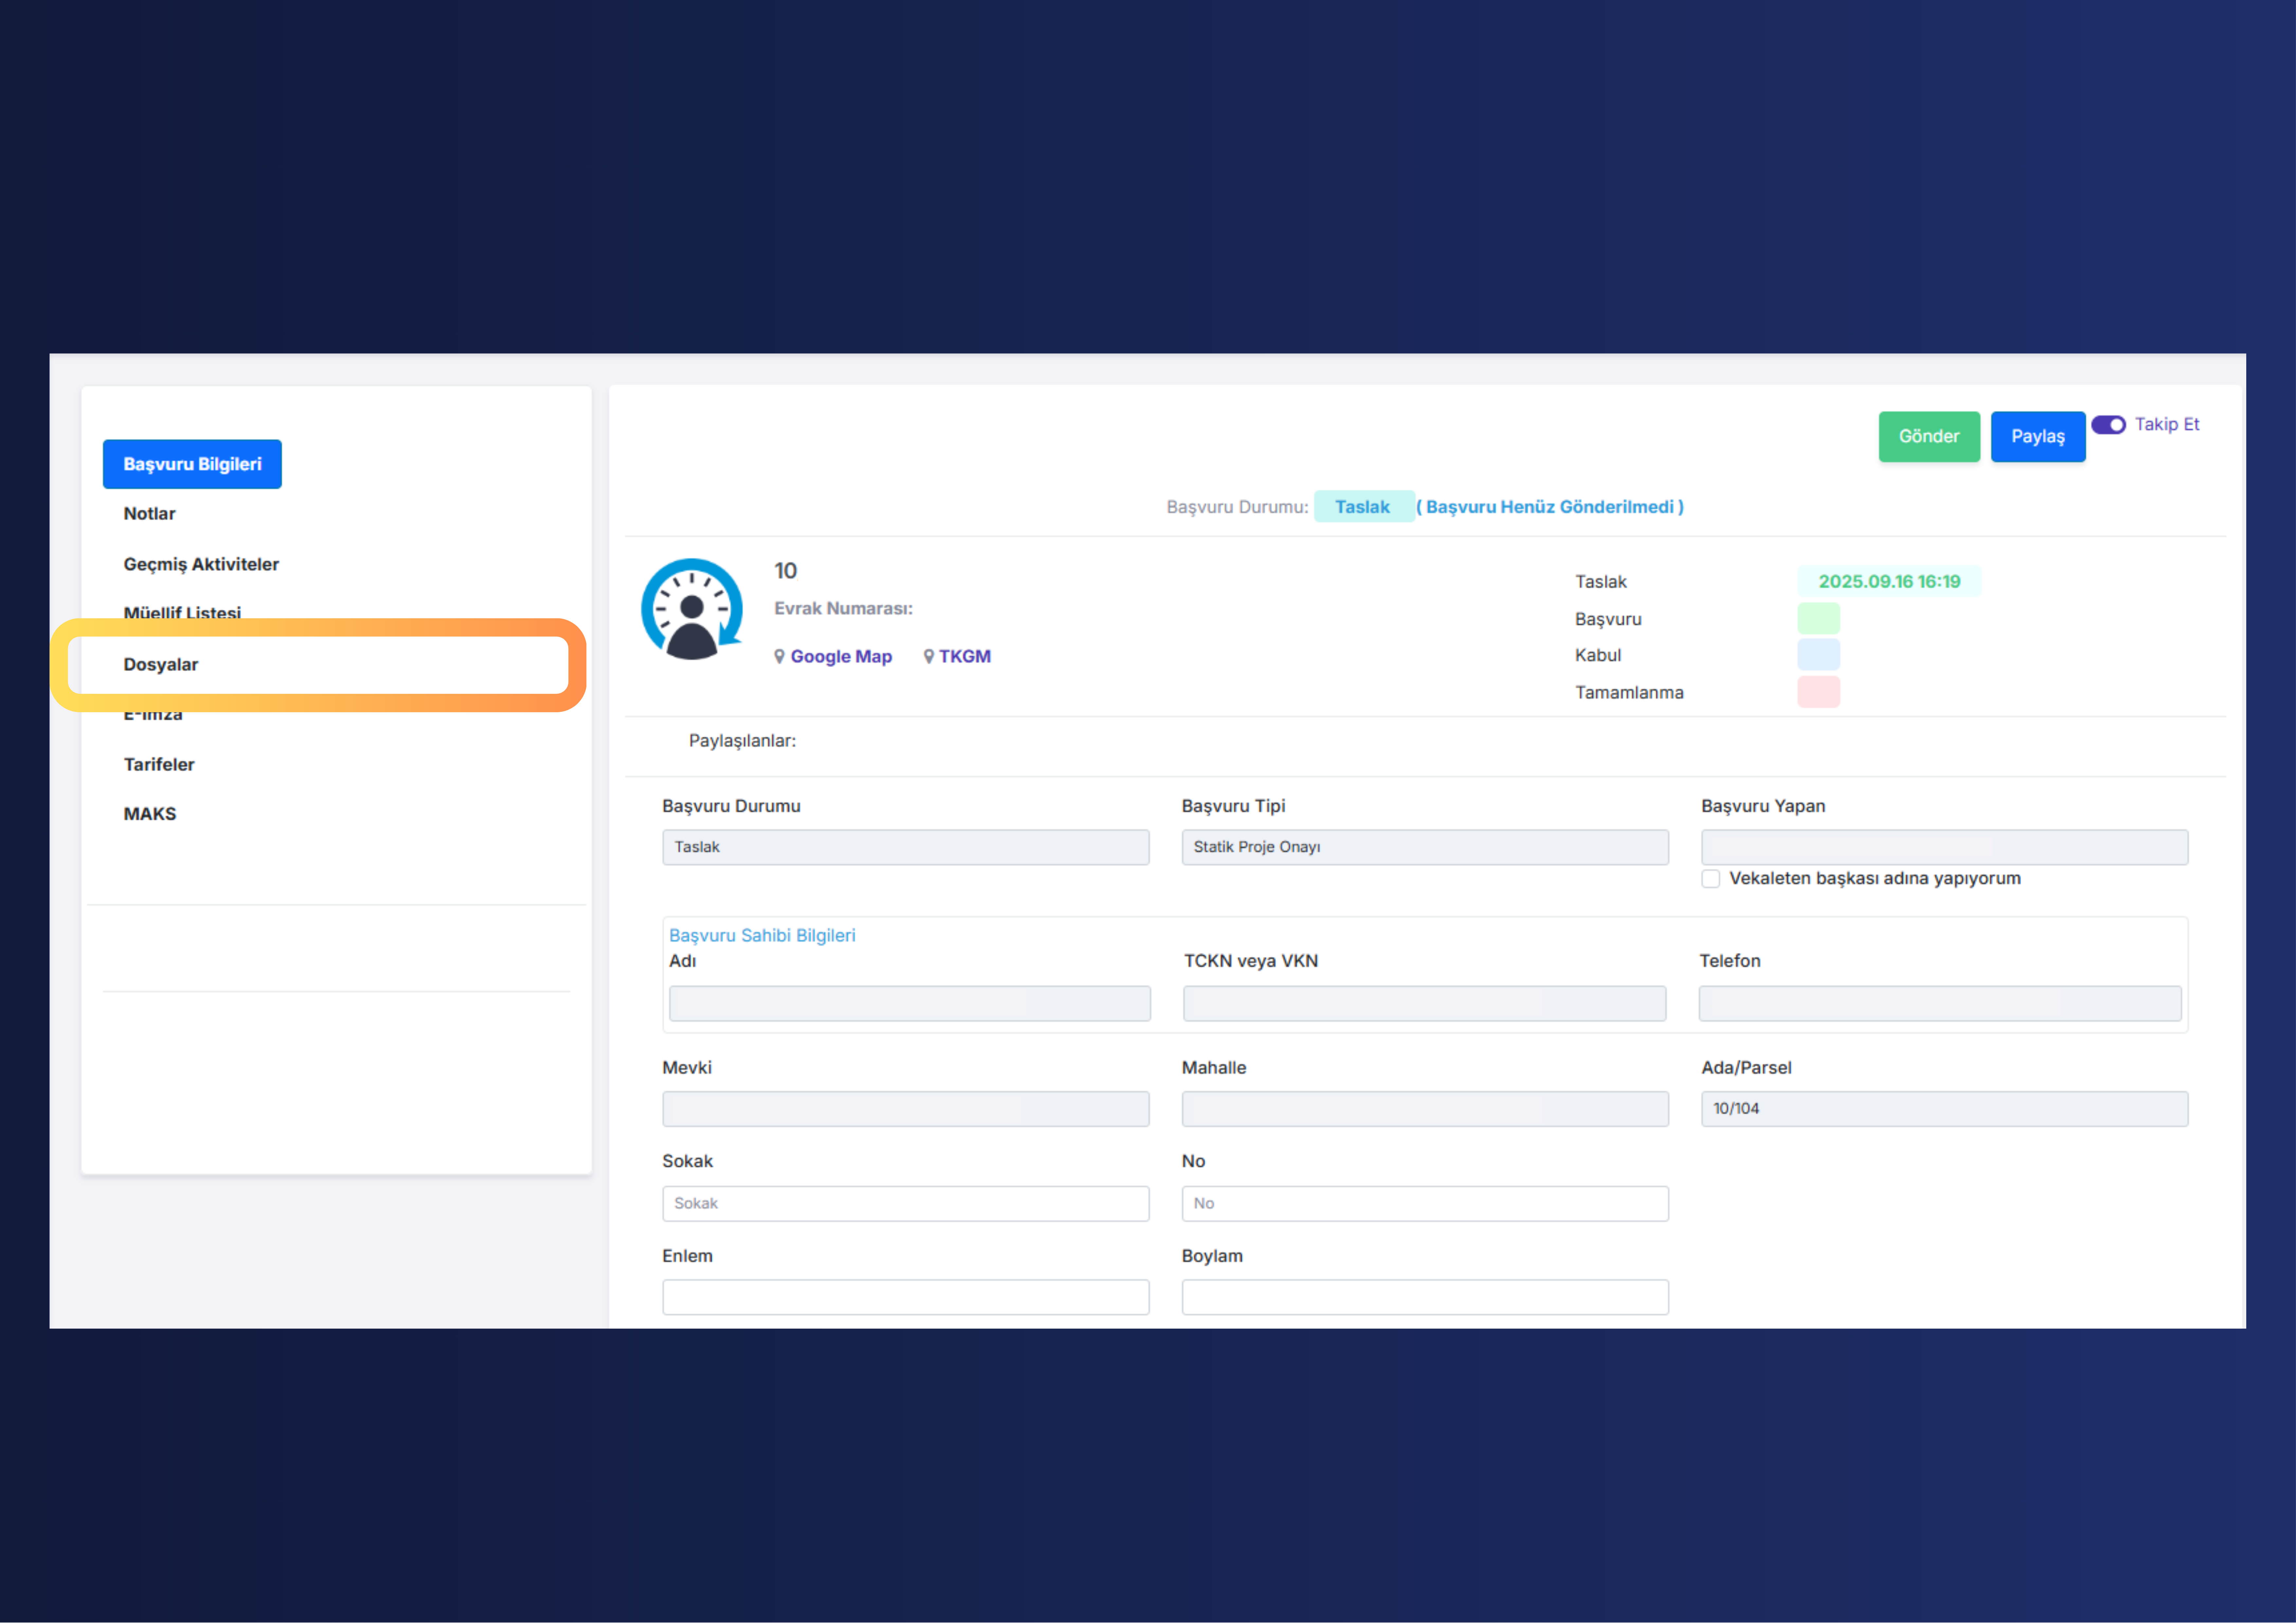Click the pink Tamamlanma status swatch
This screenshot has width=2296, height=1623.
click(1818, 692)
